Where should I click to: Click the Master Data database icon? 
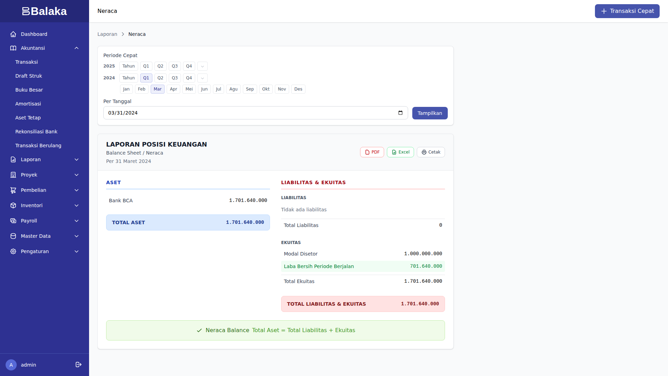[x=13, y=236]
